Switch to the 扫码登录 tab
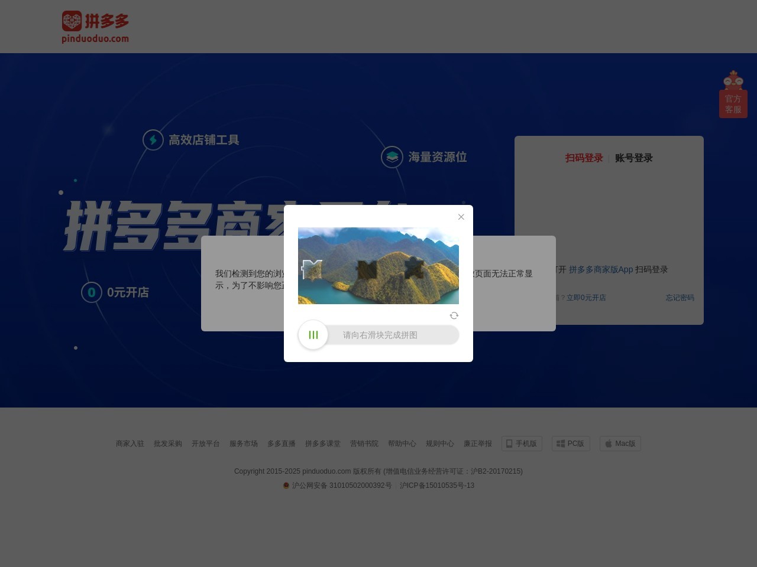The image size is (757, 567). point(584,158)
